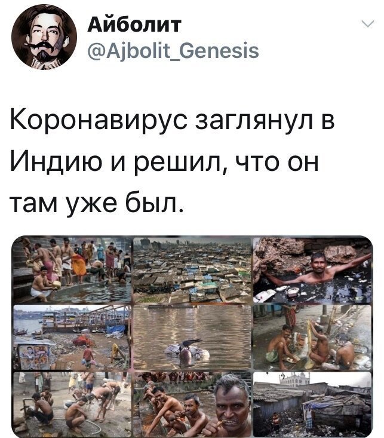Select the tweet text about Коронавирус
This screenshot has height=438, width=384.
pyautogui.click(x=173, y=161)
